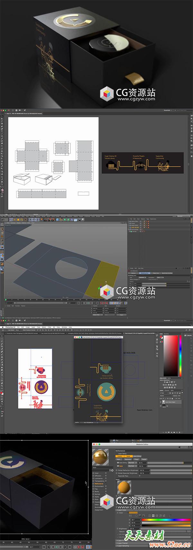Open Photoshop File menu
This screenshot has width=193, height=550.
click(18, 327)
